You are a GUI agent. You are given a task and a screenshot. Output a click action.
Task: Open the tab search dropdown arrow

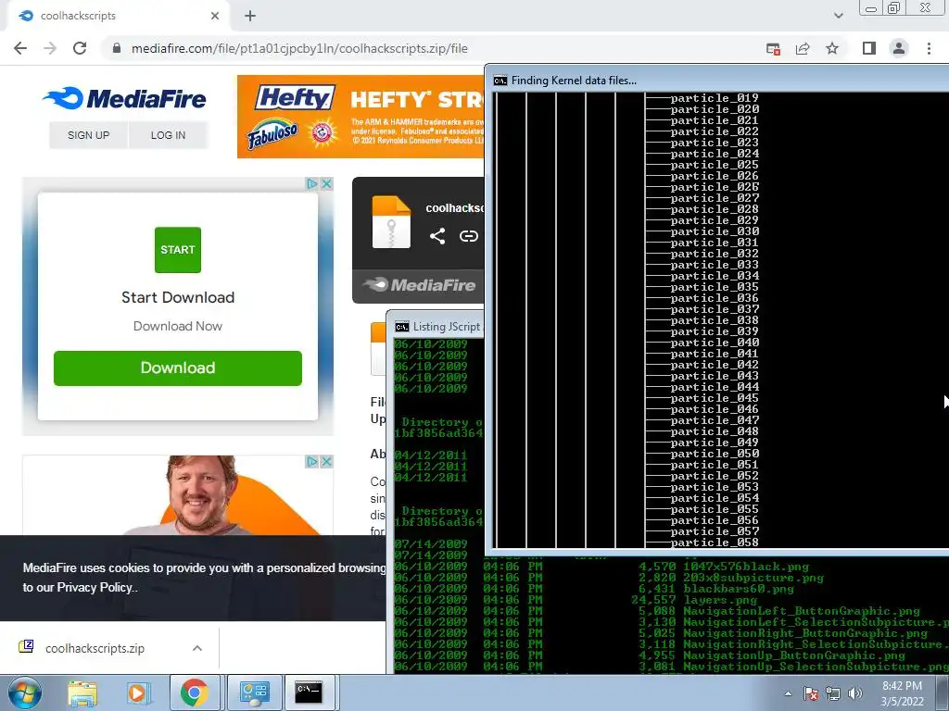[x=838, y=16]
